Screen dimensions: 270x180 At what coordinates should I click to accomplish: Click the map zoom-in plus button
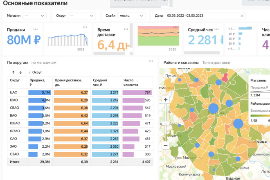166,99
